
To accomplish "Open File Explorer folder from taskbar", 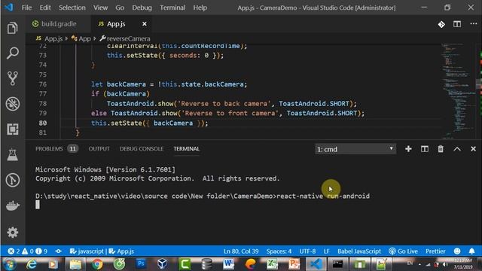I will 75,264.
